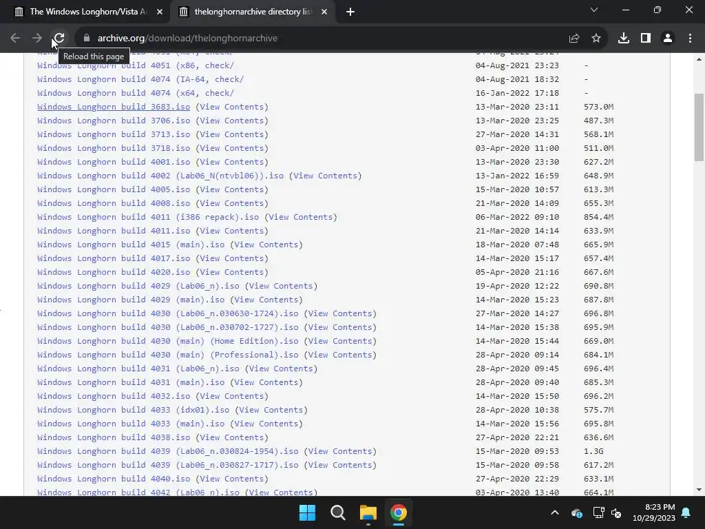Click the scrollbar down arrow
Image resolution: width=705 pixels, height=529 pixels.
click(x=699, y=490)
